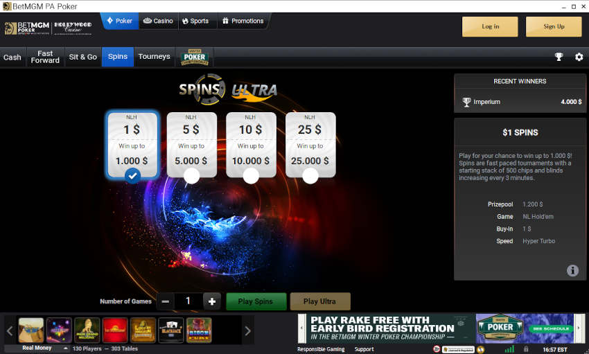Open the $1 Spins info icon
Screen dimensions: 589x354
tap(572, 270)
